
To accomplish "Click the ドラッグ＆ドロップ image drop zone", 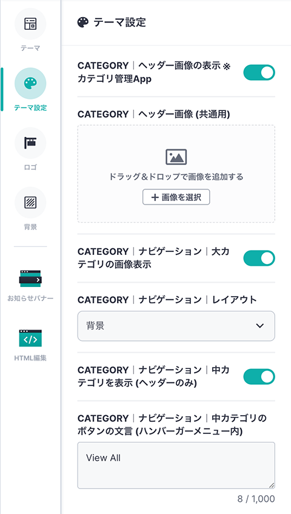I will click(176, 174).
